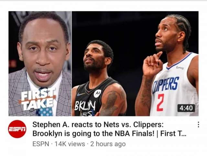Click the 14K views count
Screen dimensions: 207x156
point(70,144)
